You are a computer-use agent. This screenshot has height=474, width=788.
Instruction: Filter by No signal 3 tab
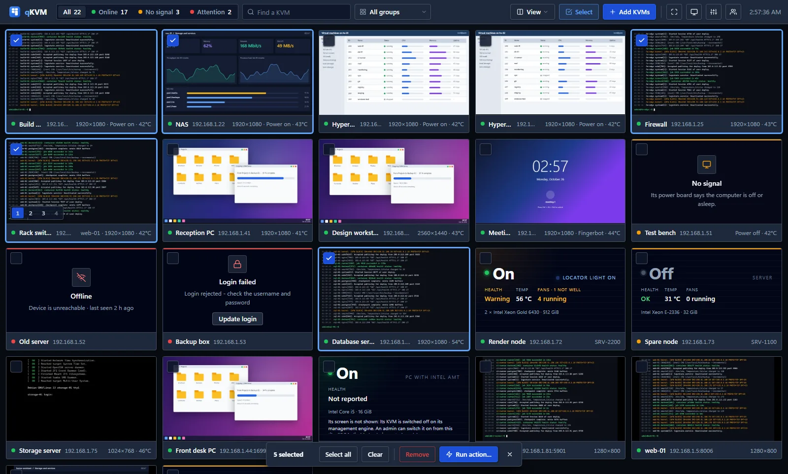[x=159, y=12]
